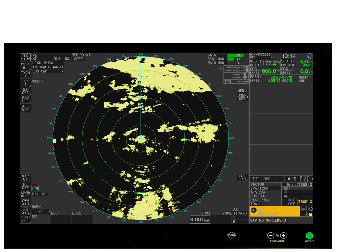Viewport: 337px width, 252px height.
Task: Open the USER SET menu
Action: coord(242,97)
